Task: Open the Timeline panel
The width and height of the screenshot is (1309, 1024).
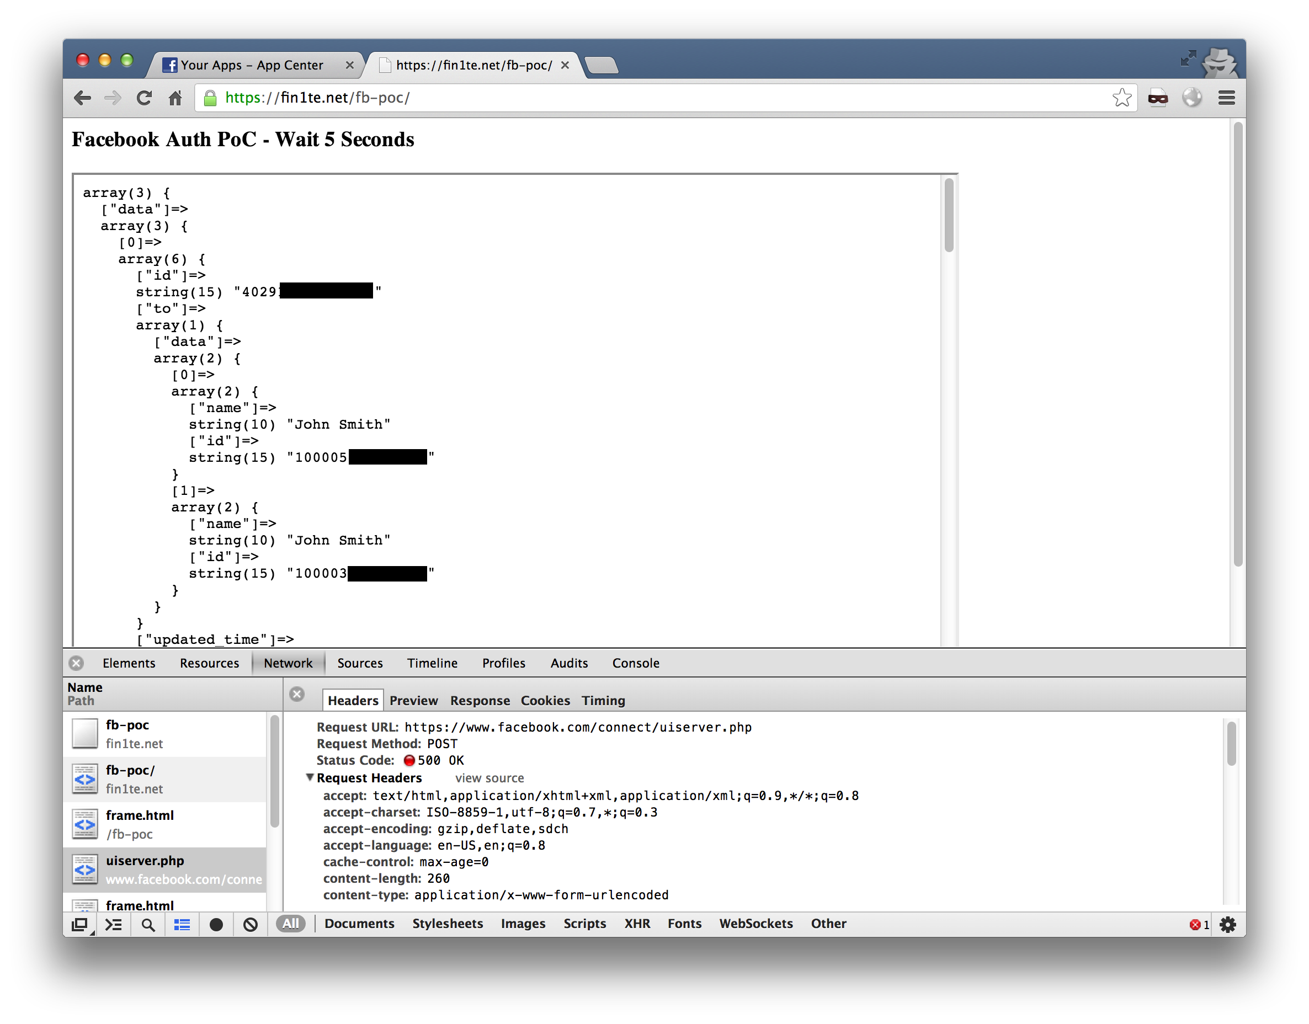Action: pos(432,663)
